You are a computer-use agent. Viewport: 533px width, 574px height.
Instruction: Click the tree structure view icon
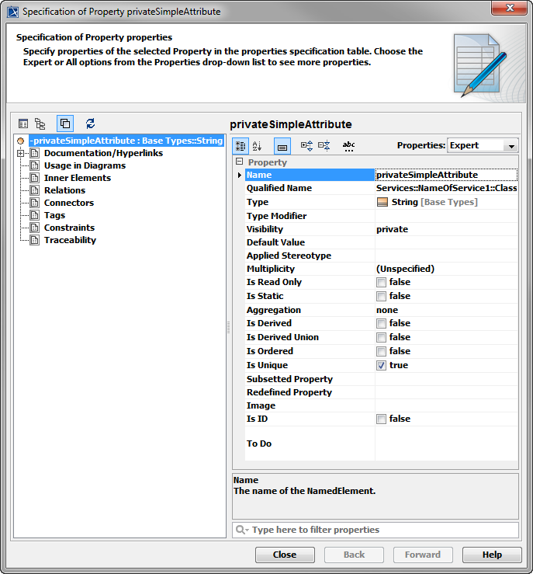pyautogui.click(x=40, y=123)
